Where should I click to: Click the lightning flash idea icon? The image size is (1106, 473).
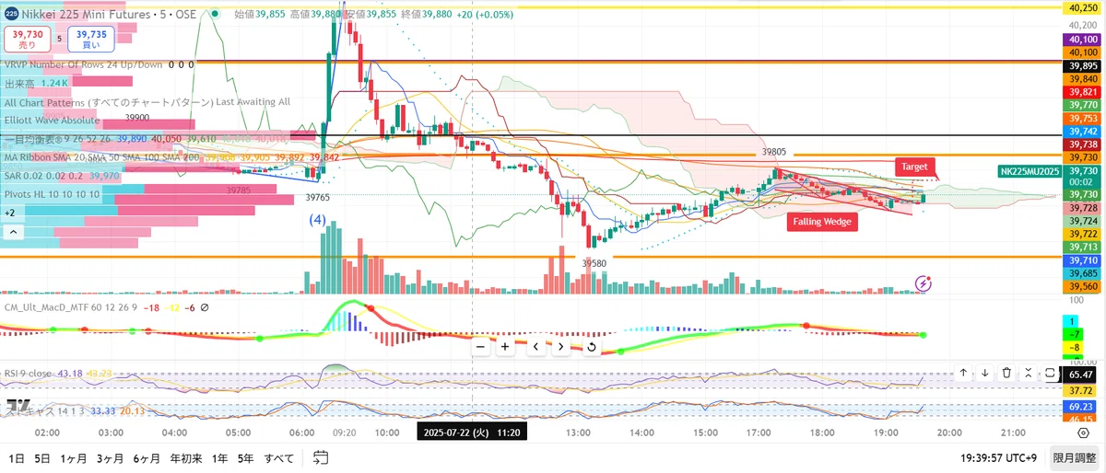coord(924,283)
